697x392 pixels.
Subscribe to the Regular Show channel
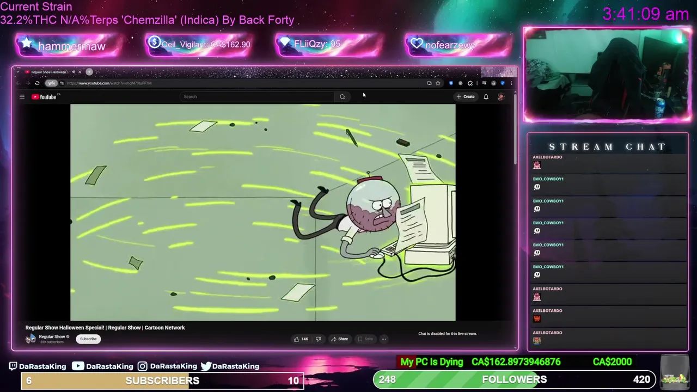(x=88, y=339)
